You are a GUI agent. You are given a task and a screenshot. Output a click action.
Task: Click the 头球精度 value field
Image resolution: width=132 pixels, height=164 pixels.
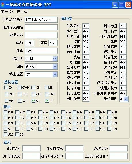123,47
